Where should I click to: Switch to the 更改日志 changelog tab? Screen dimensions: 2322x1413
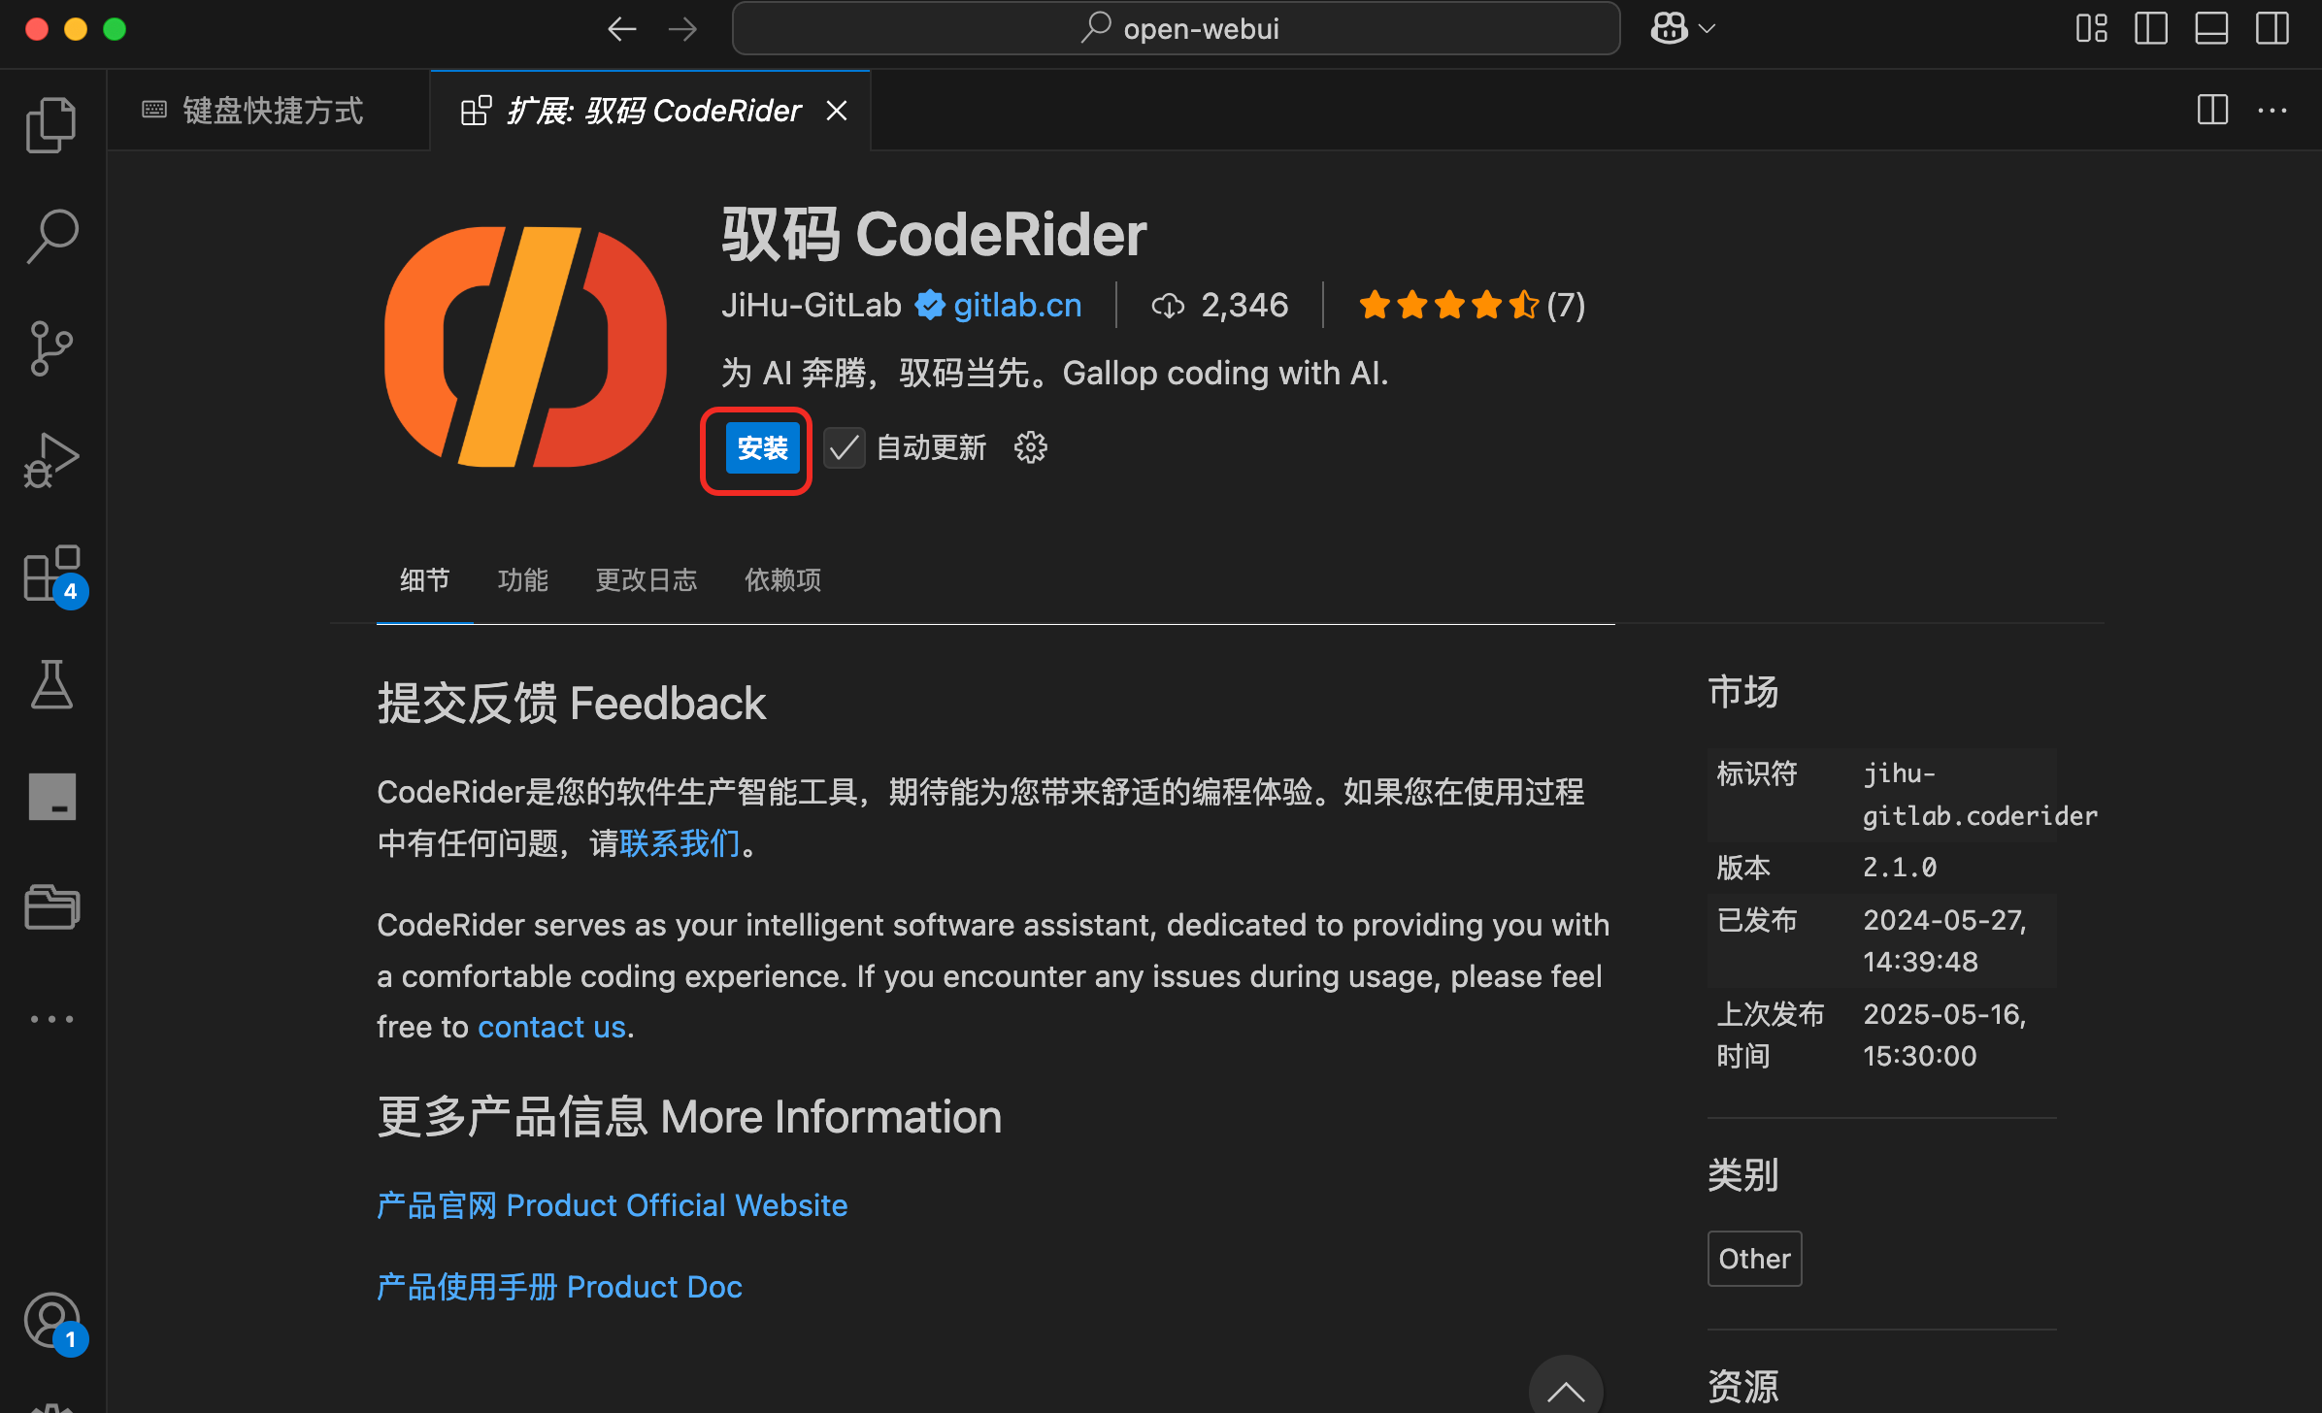(646, 579)
